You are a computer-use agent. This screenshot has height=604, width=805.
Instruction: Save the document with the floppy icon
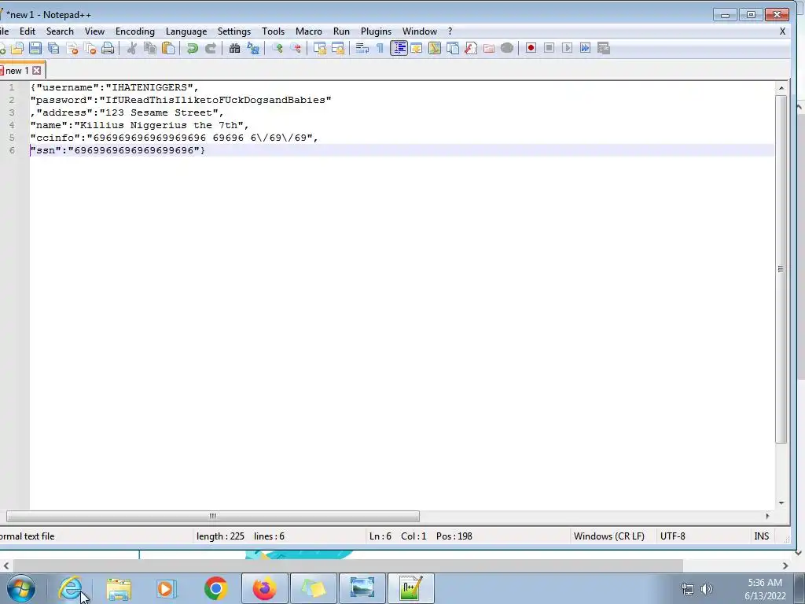35,48
